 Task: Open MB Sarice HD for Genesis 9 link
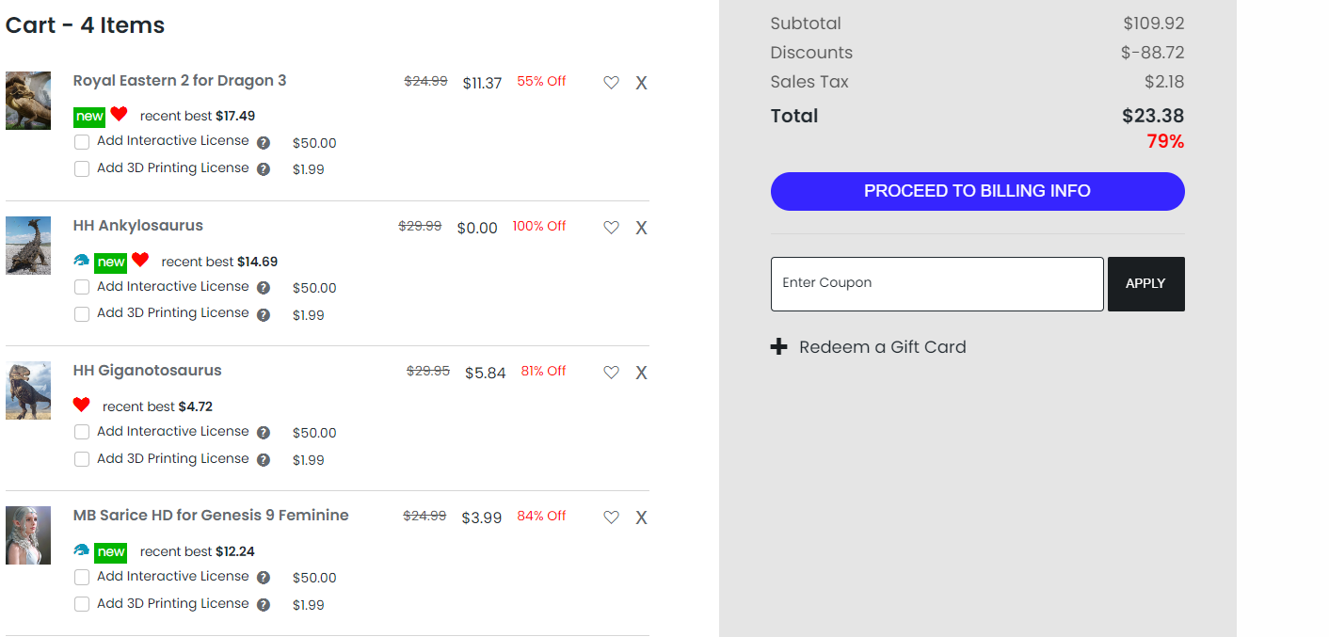pos(211,516)
